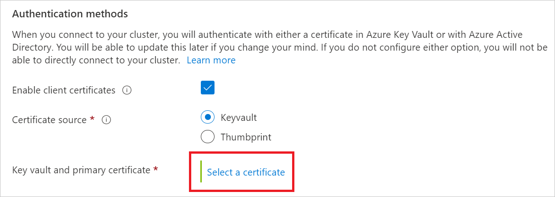Click the Keyvault option label text
The image size is (555, 197).
click(239, 117)
